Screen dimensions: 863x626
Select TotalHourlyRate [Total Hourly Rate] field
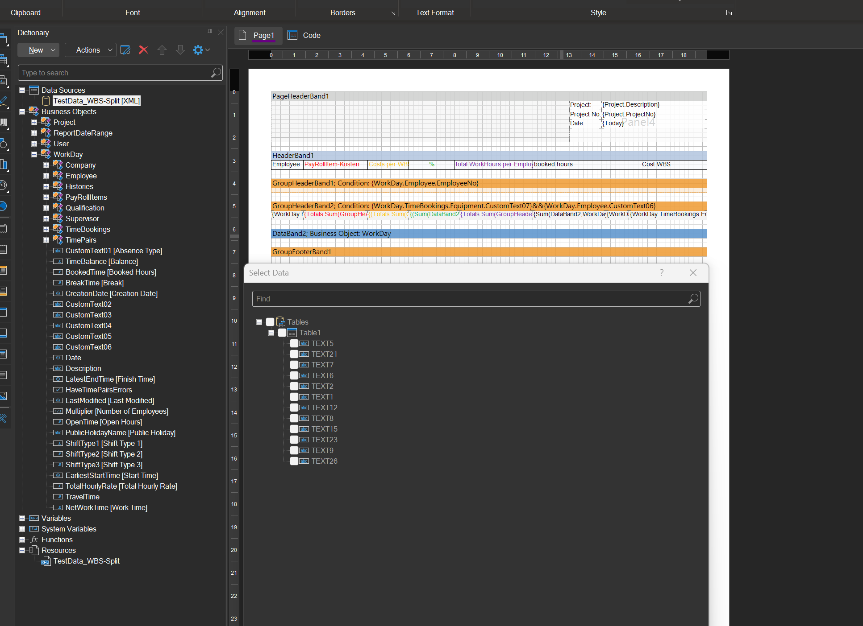[x=121, y=486]
